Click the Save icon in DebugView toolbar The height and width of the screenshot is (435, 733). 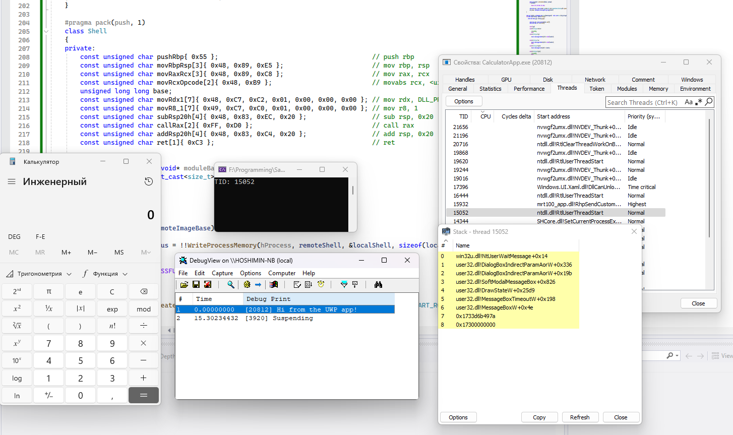coord(196,285)
